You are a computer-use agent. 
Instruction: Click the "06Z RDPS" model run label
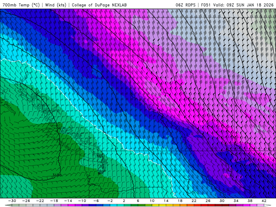(x=186, y=5)
